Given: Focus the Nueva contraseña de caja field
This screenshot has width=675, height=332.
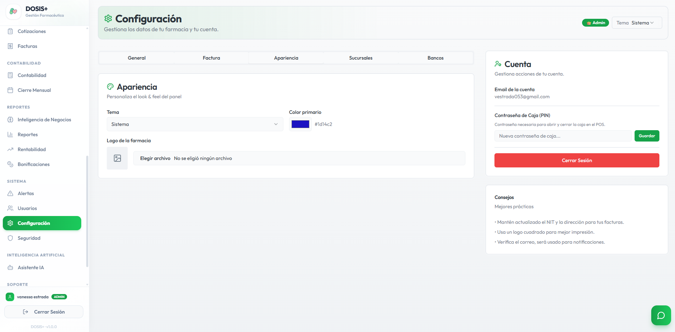Looking at the screenshot, I should (563, 136).
